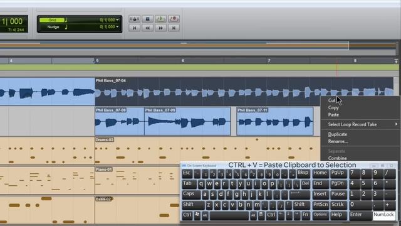This screenshot has width=401, height=226.
Task: Click the Rewind transport button
Action: pyautogui.click(x=148, y=28)
